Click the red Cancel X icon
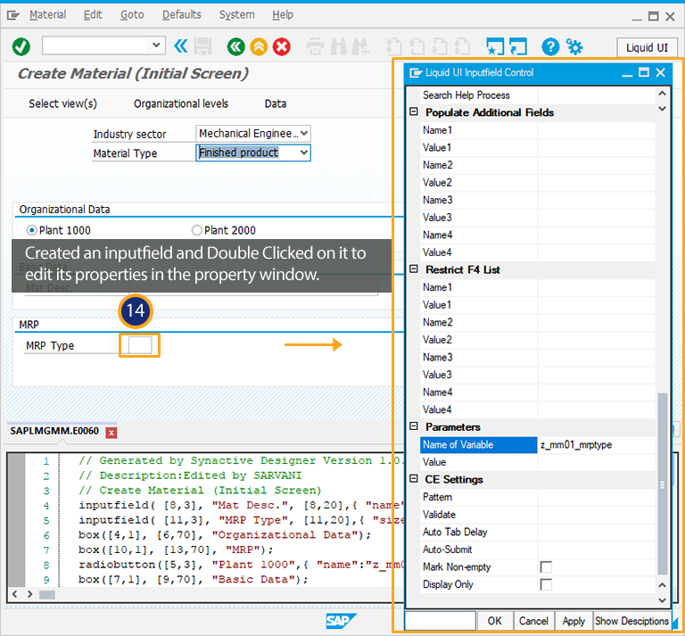 coord(282,46)
